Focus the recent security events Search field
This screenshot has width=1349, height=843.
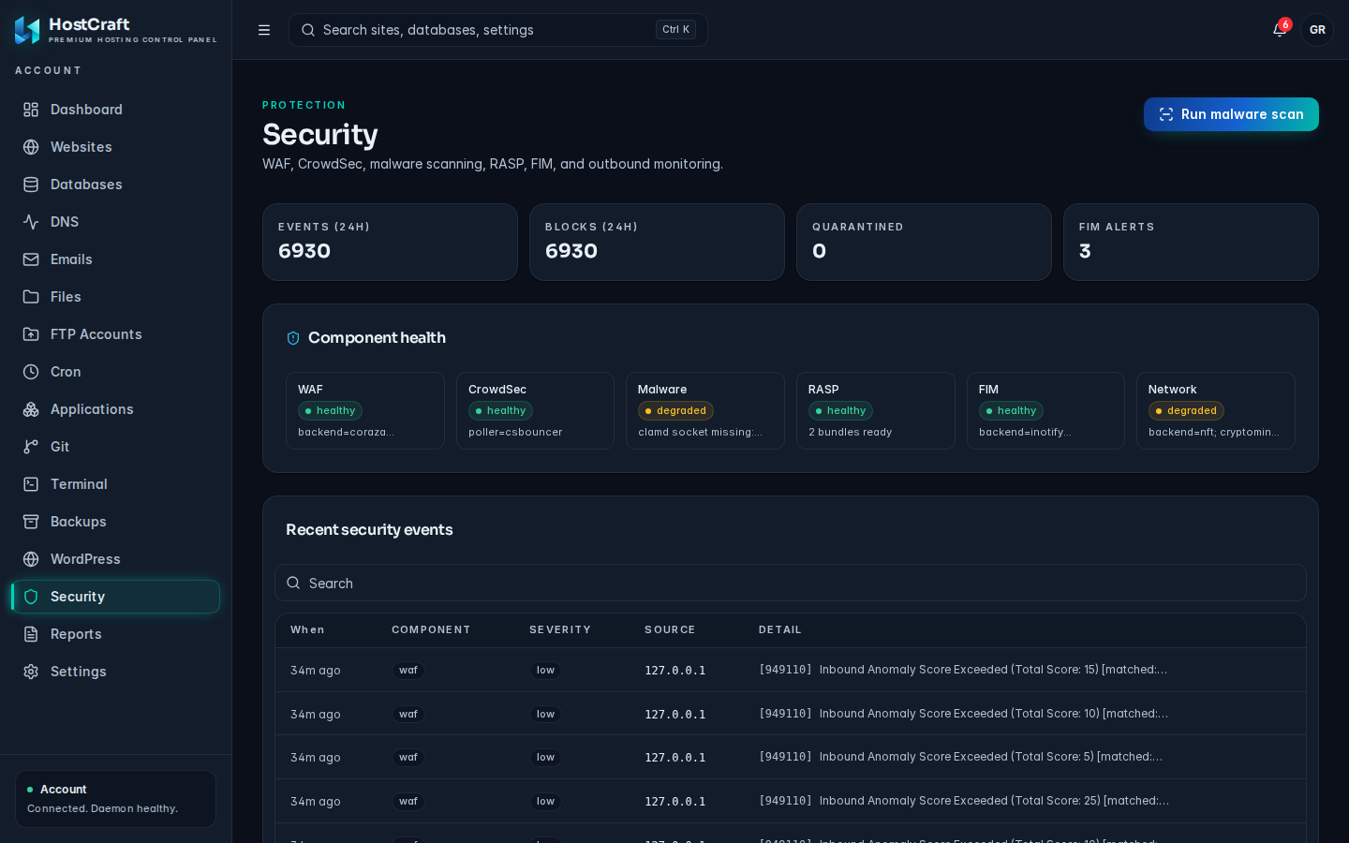pos(791,583)
